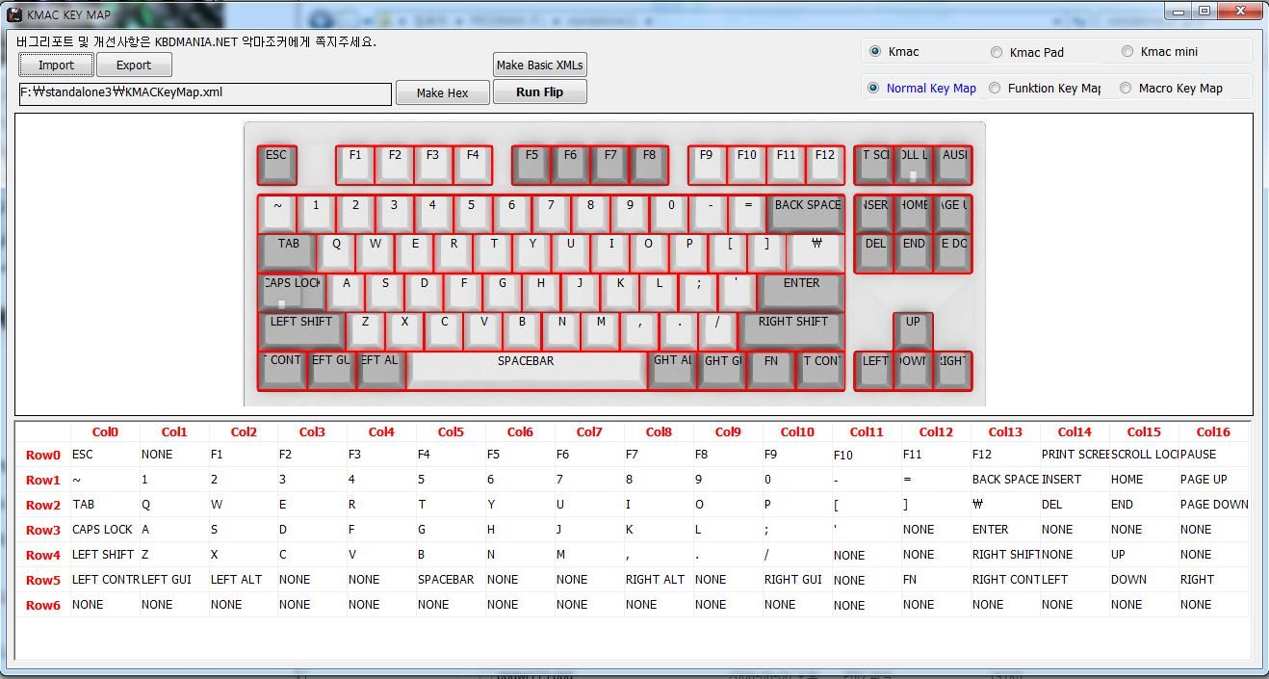
Task: Click the Import button
Action: (56, 65)
